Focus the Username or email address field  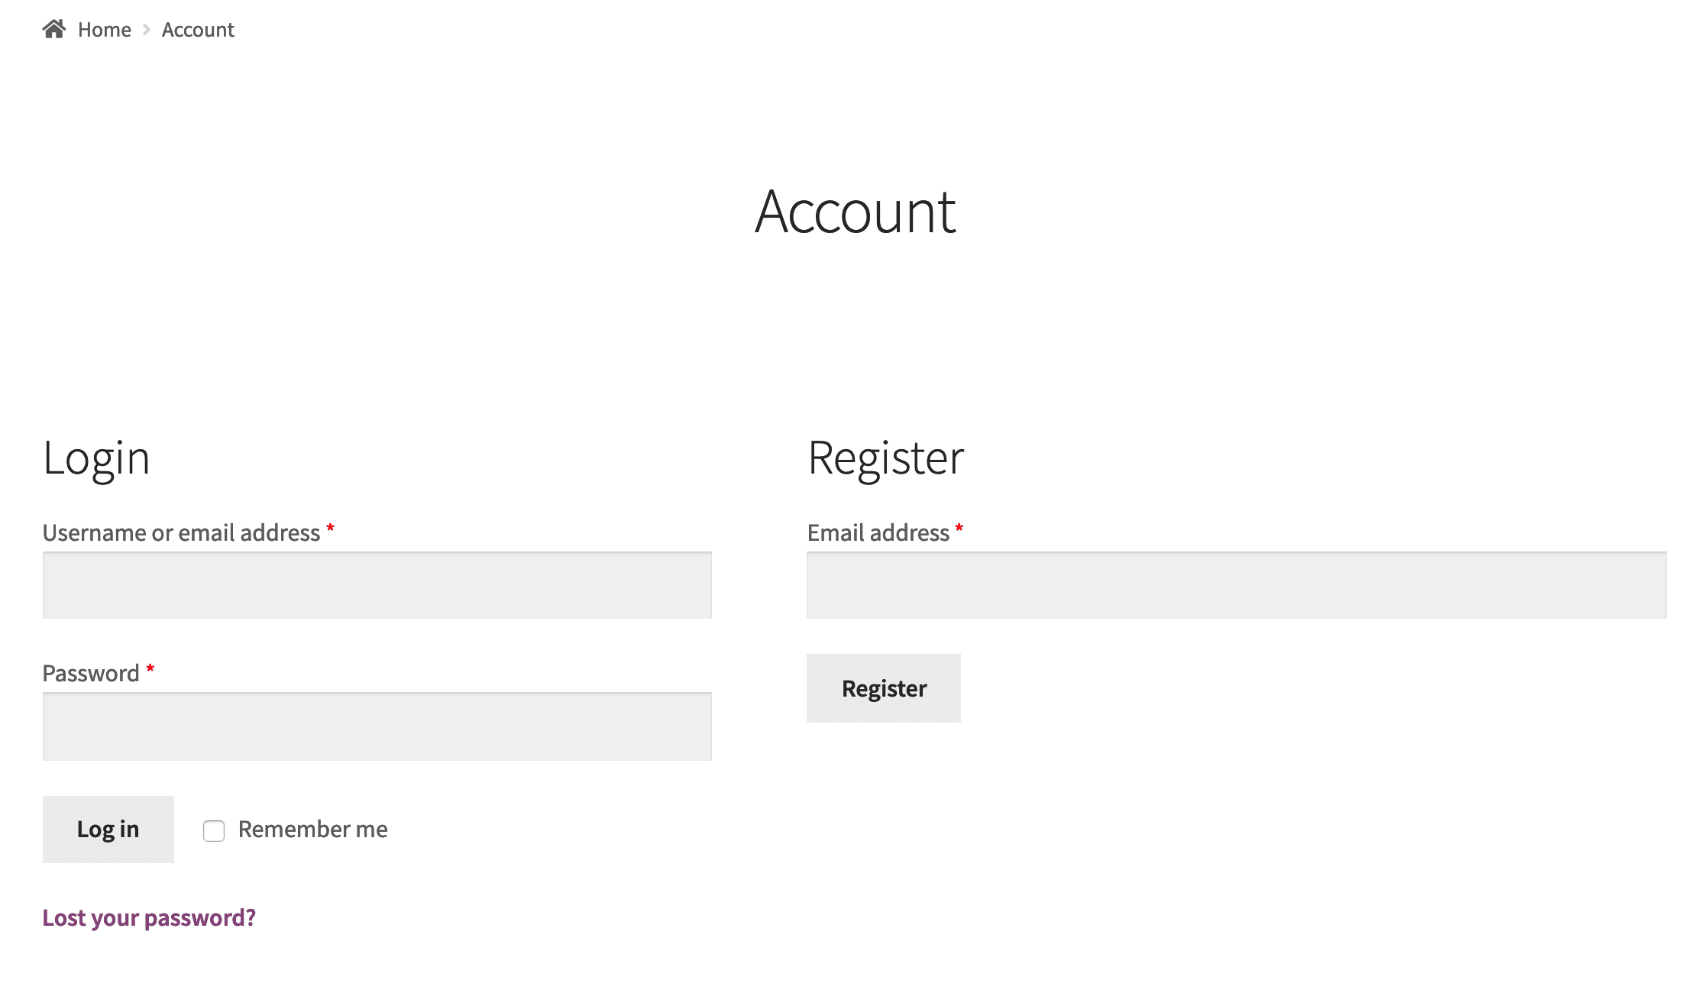point(377,586)
